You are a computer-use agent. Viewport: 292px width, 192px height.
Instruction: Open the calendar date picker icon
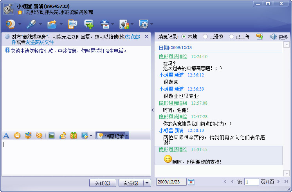point(191,182)
